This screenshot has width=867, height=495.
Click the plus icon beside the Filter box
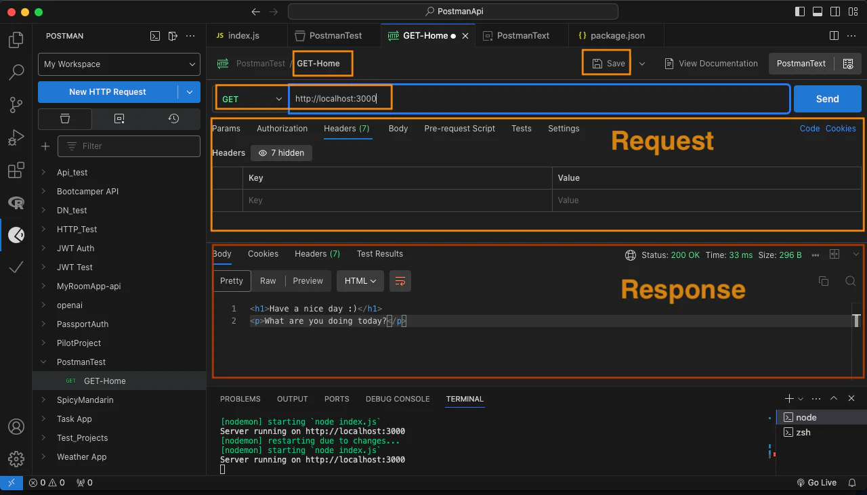(x=45, y=146)
